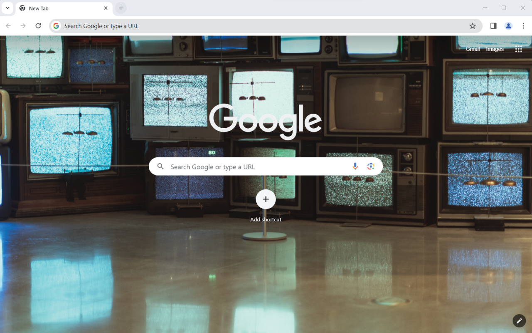Open the side panel
Viewport: 532px width, 333px height.
pos(493,26)
